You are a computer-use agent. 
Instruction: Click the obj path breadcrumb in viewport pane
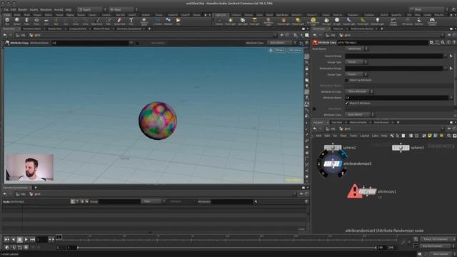click(x=21, y=35)
